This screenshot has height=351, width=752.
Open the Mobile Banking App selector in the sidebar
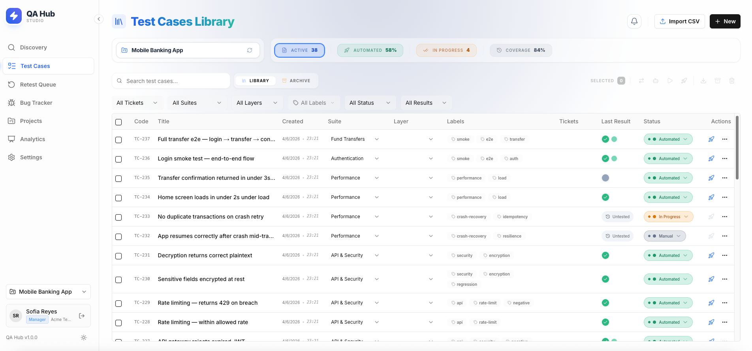point(48,292)
